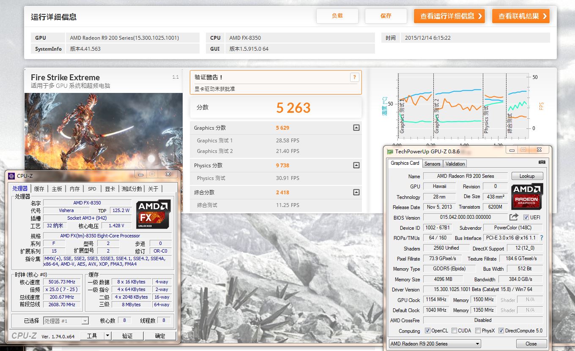This screenshot has width=575, height=351.
Task: Click the 确定 button in CPU-Z
Action: 160,336
